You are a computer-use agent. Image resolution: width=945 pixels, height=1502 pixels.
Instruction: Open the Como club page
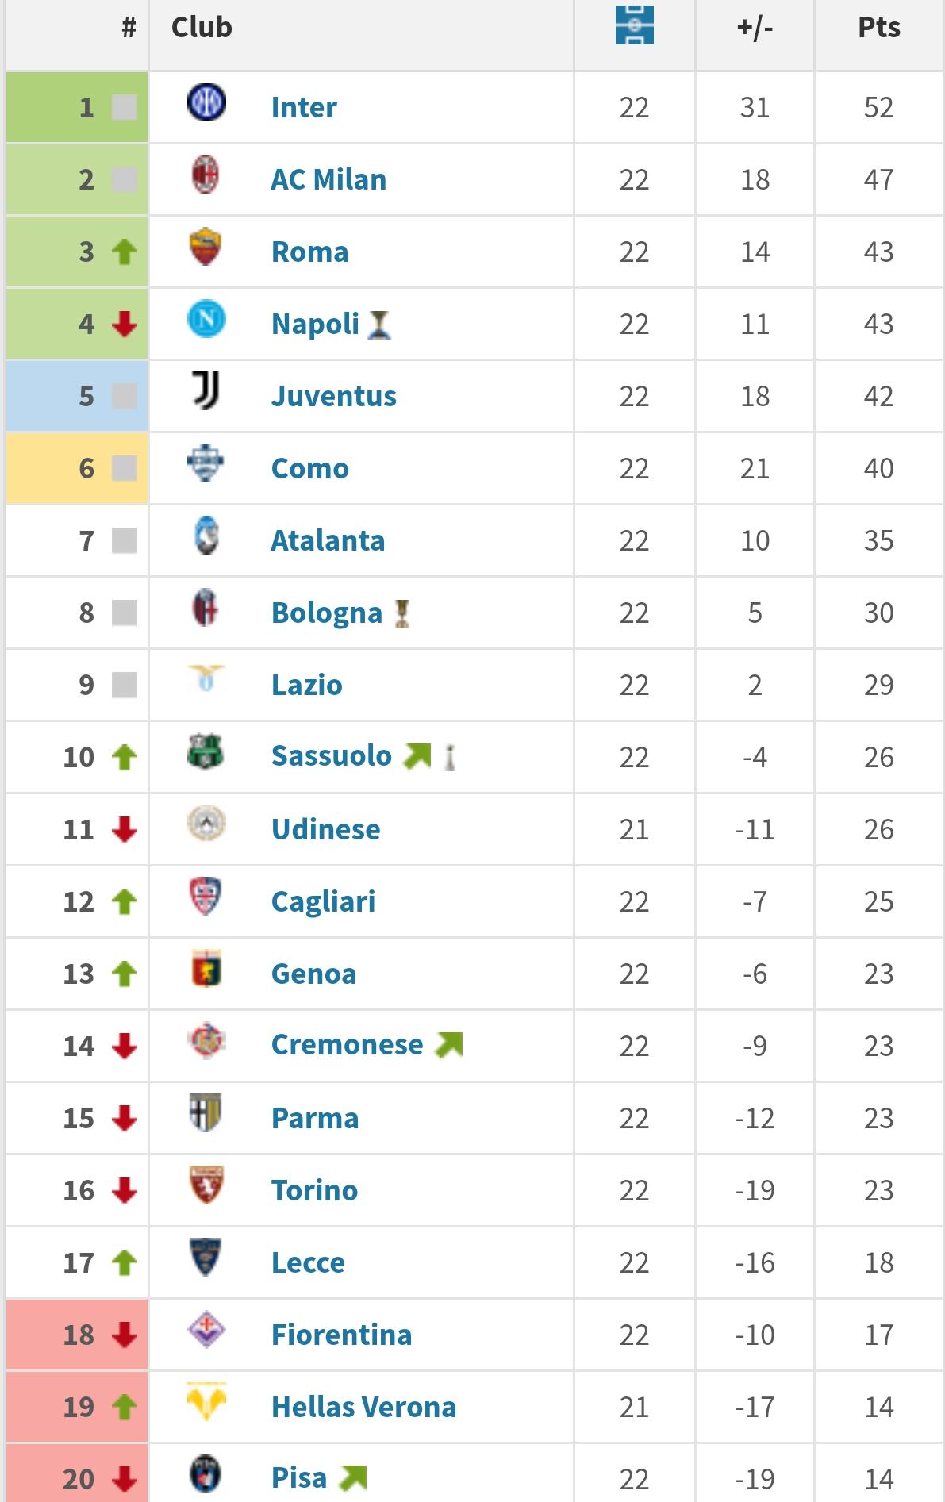309,468
